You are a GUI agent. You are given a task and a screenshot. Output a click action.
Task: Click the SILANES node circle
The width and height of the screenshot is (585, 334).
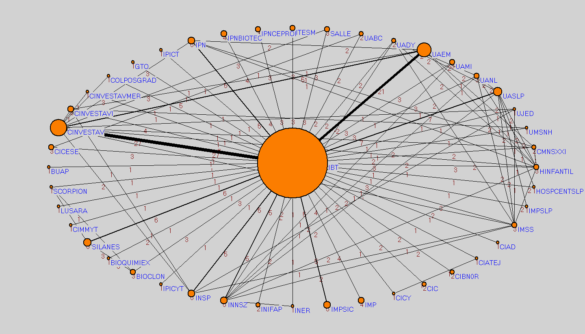(x=87, y=242)
